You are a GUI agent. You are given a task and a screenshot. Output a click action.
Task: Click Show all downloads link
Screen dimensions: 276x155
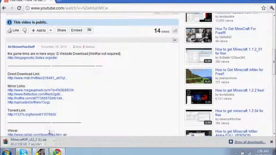click(x=250, y=142)
